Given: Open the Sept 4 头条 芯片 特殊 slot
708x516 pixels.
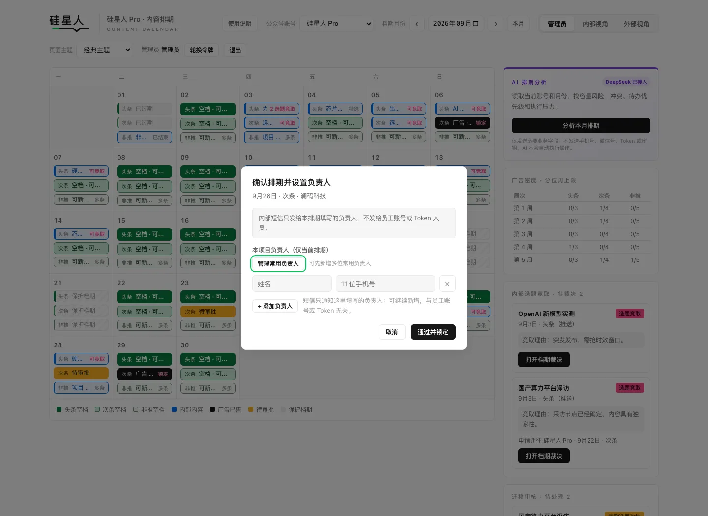Looking at the screenshot, I should tap(335, 109).
